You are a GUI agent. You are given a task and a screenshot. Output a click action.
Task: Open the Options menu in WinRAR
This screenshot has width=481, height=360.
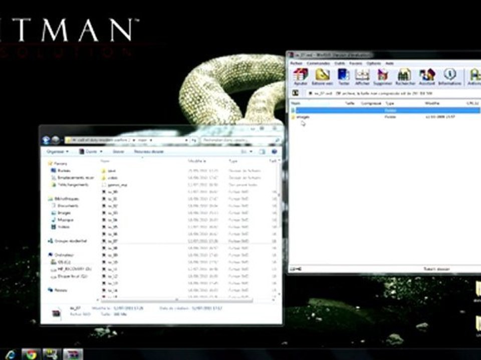pyautogui.click(x=374, y=63)
